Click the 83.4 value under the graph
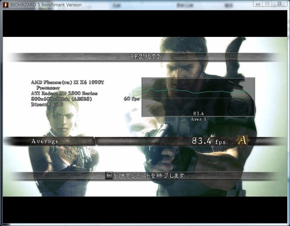Image resolution: width=290 pixels, height=226 pixels. (198, 113)
